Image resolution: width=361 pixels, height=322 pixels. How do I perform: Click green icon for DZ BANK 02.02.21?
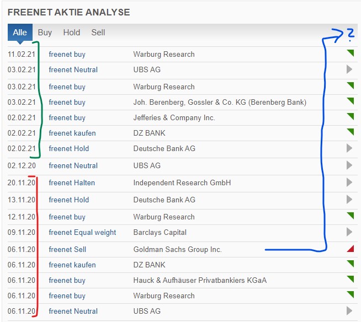(x=350, y=132)
